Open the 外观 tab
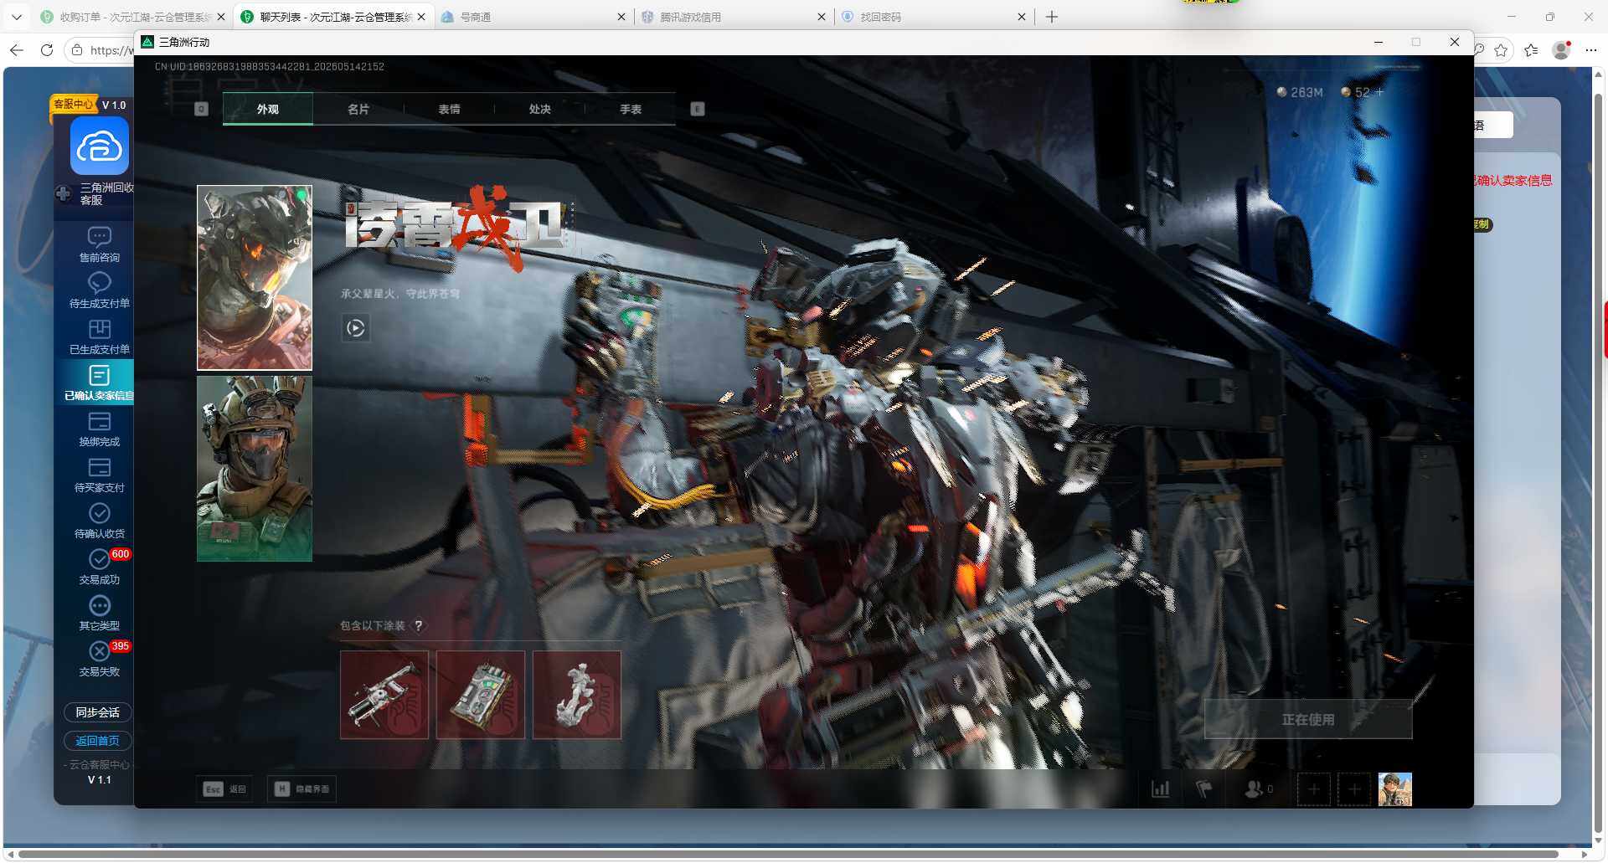This screenshot has width=1608, height=863. (268, 109)
